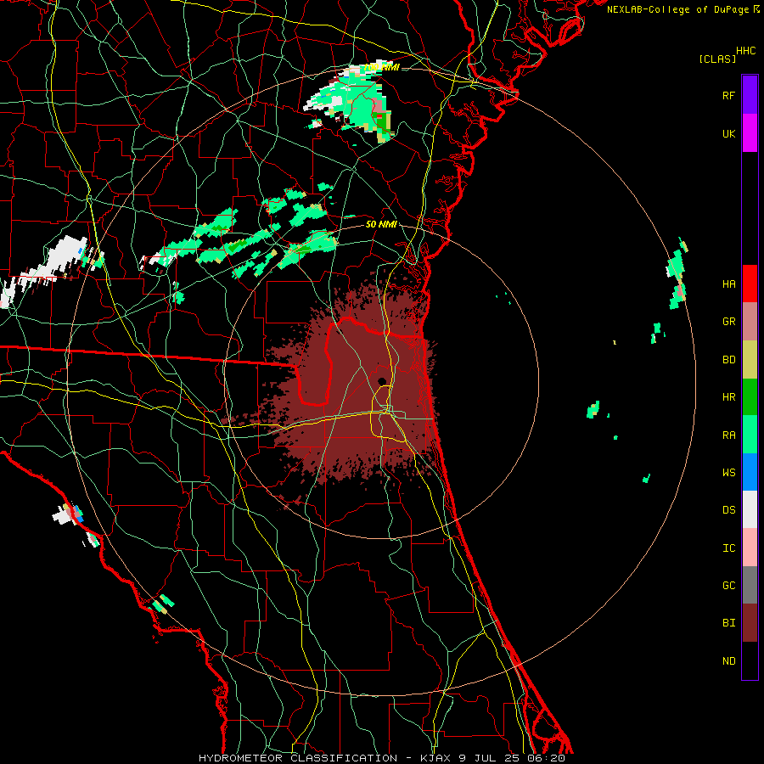Click the black KJAX radar site dot
This screenshot has height=764, width=764.
point(382,381)
